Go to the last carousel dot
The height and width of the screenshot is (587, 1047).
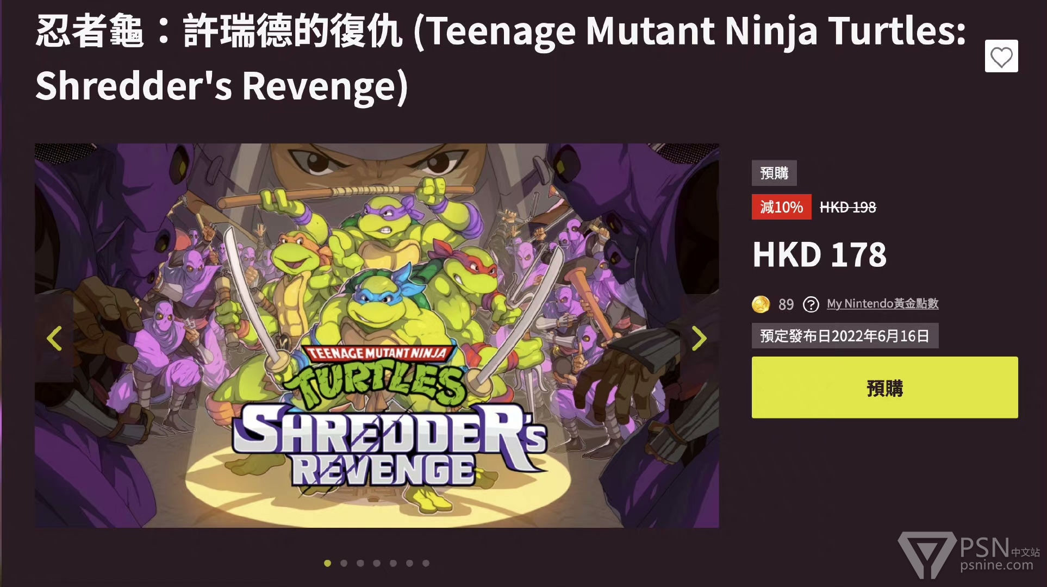point(426,563)
